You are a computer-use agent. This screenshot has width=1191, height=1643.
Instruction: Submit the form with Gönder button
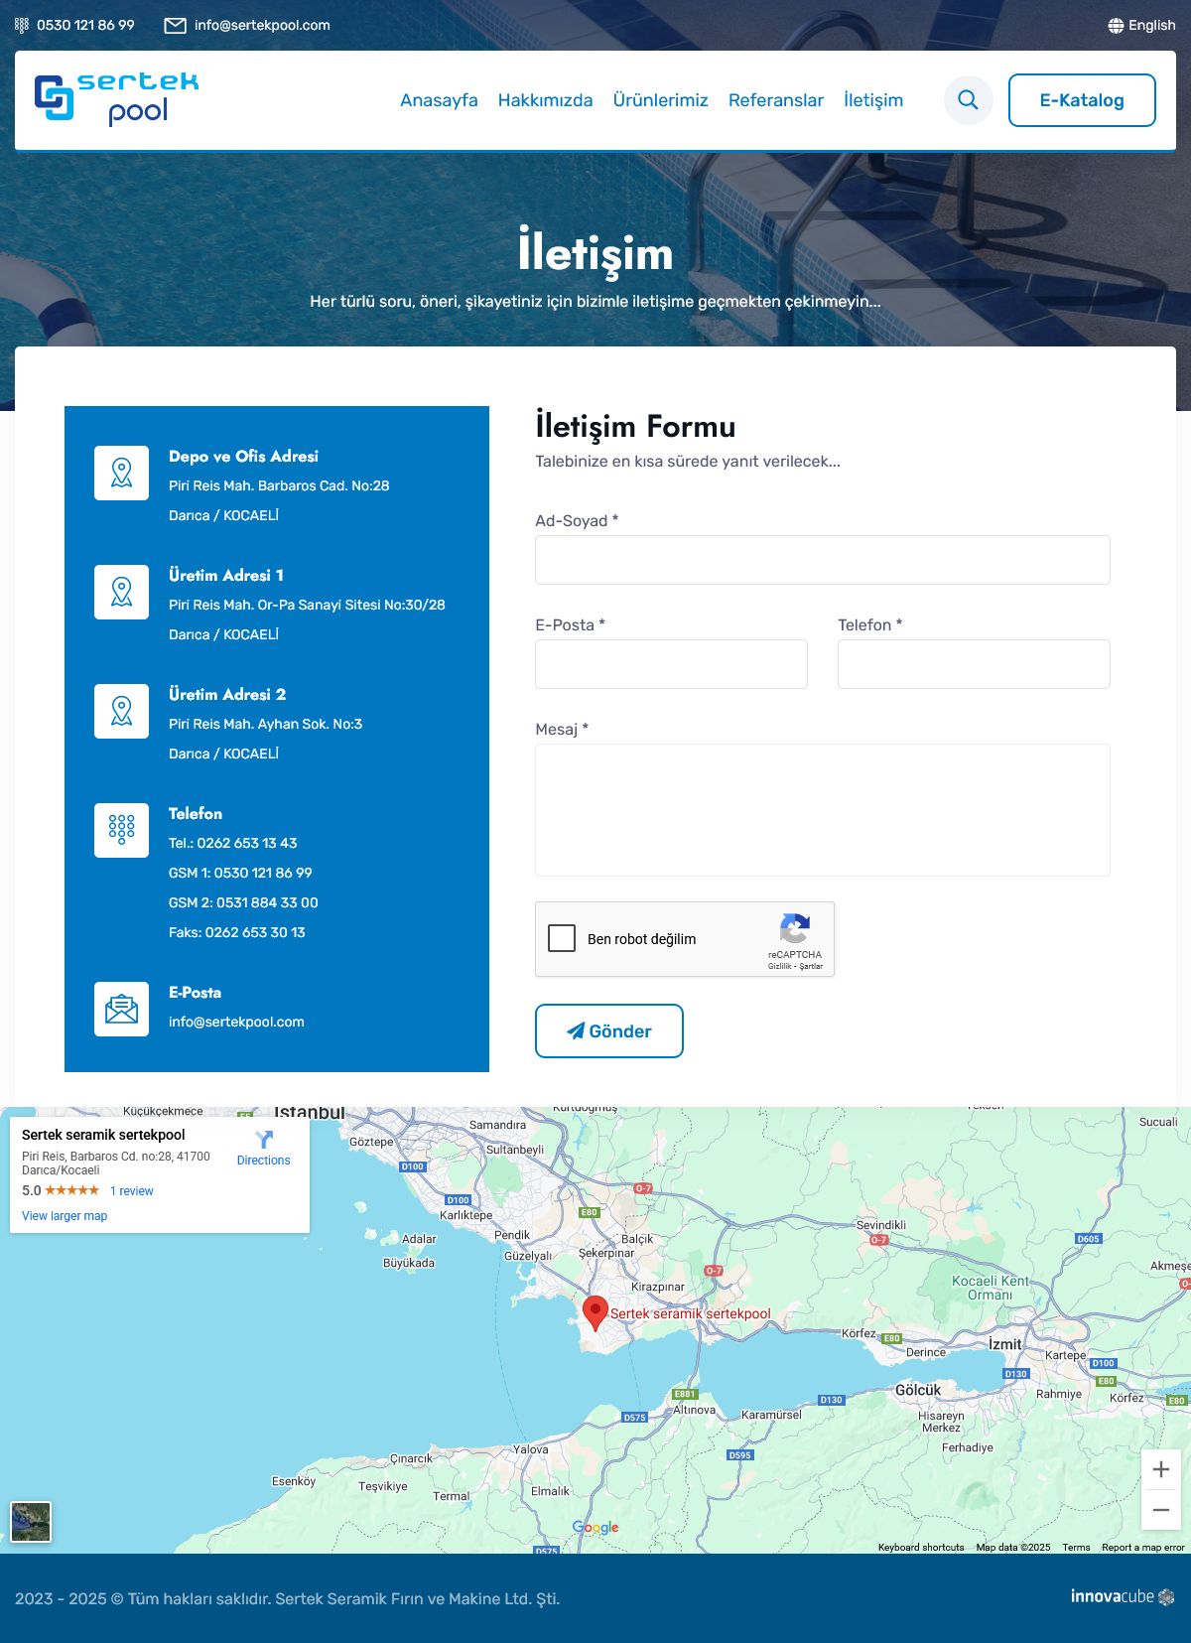pos(609,1030)
